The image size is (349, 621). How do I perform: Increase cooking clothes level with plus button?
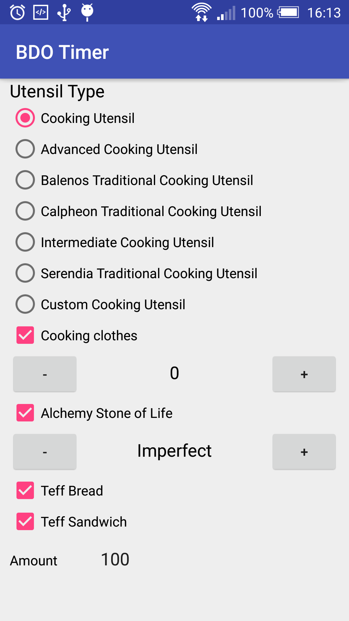pyautogui.click(x=304, y=374)
